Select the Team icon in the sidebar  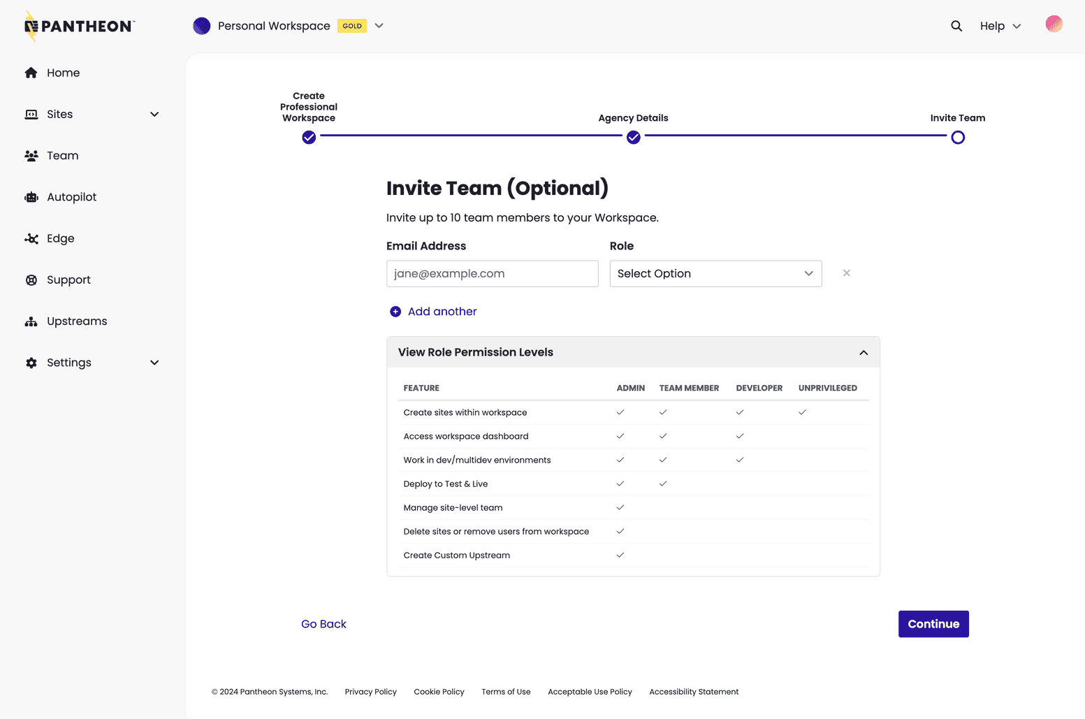pos(31,155)
